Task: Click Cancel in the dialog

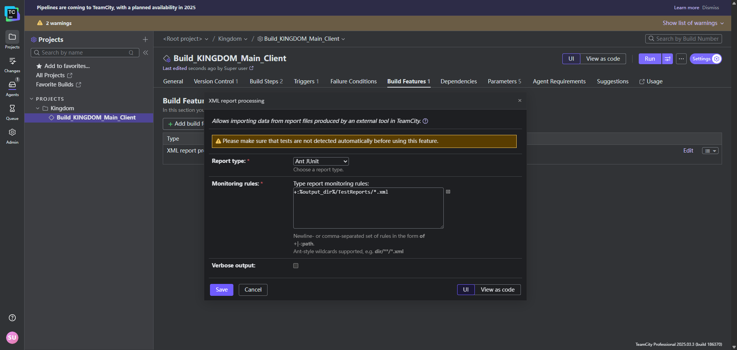Action: [253, 290]
